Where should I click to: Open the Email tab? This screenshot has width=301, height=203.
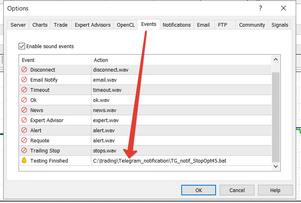click(203, 25)
